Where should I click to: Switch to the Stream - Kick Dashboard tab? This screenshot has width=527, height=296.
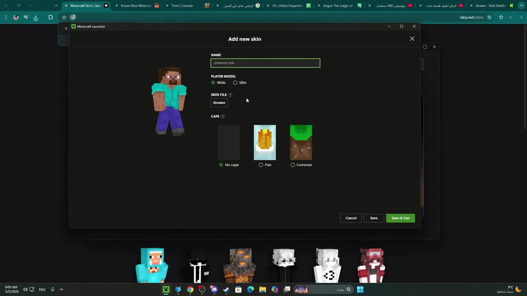coord(491,6)
